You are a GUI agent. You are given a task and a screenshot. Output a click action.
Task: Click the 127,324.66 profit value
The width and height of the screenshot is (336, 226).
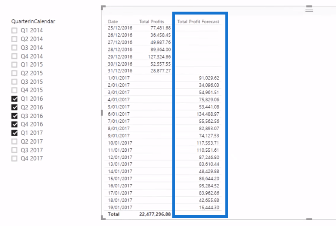point(160,57)
